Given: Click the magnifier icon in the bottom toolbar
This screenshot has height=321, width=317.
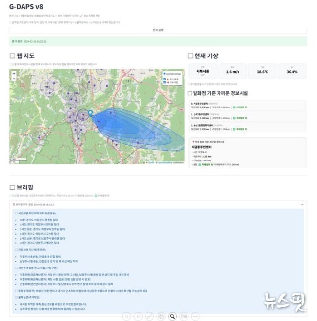Looking at the screenshot, I should 172,316.
